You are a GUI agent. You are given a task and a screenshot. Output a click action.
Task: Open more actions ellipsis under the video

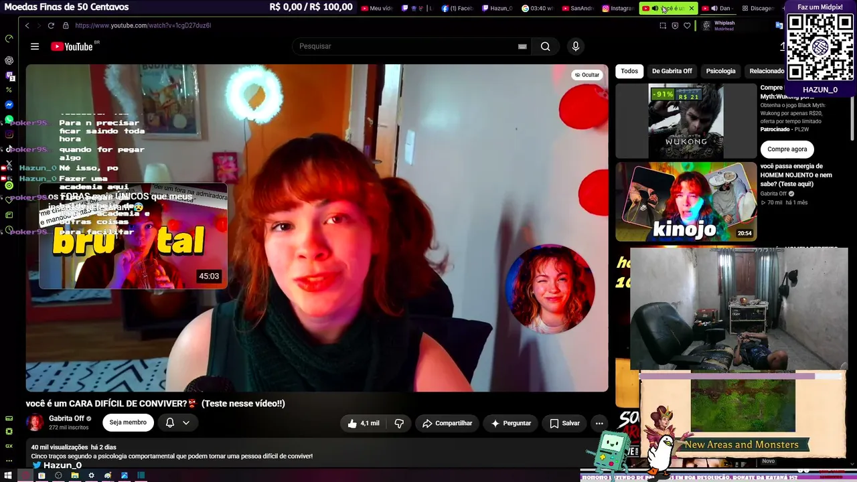[599, 423]
